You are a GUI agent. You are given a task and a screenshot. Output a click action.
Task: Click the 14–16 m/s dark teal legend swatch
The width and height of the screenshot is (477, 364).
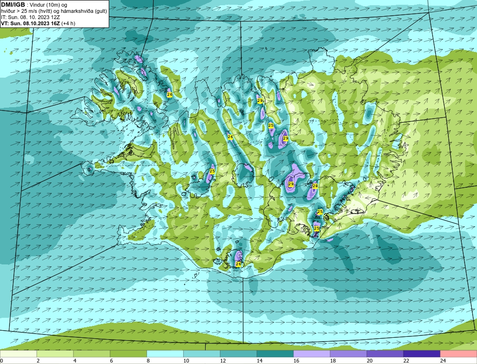click(x=275, y=354)
